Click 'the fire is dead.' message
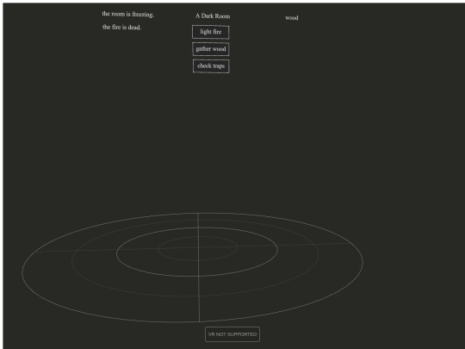The image size is (465, 349). [122, 27]
